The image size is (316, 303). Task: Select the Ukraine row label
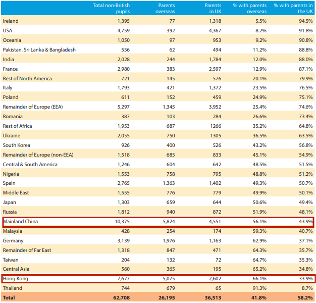pyautogui.click(x=12, y=136)
